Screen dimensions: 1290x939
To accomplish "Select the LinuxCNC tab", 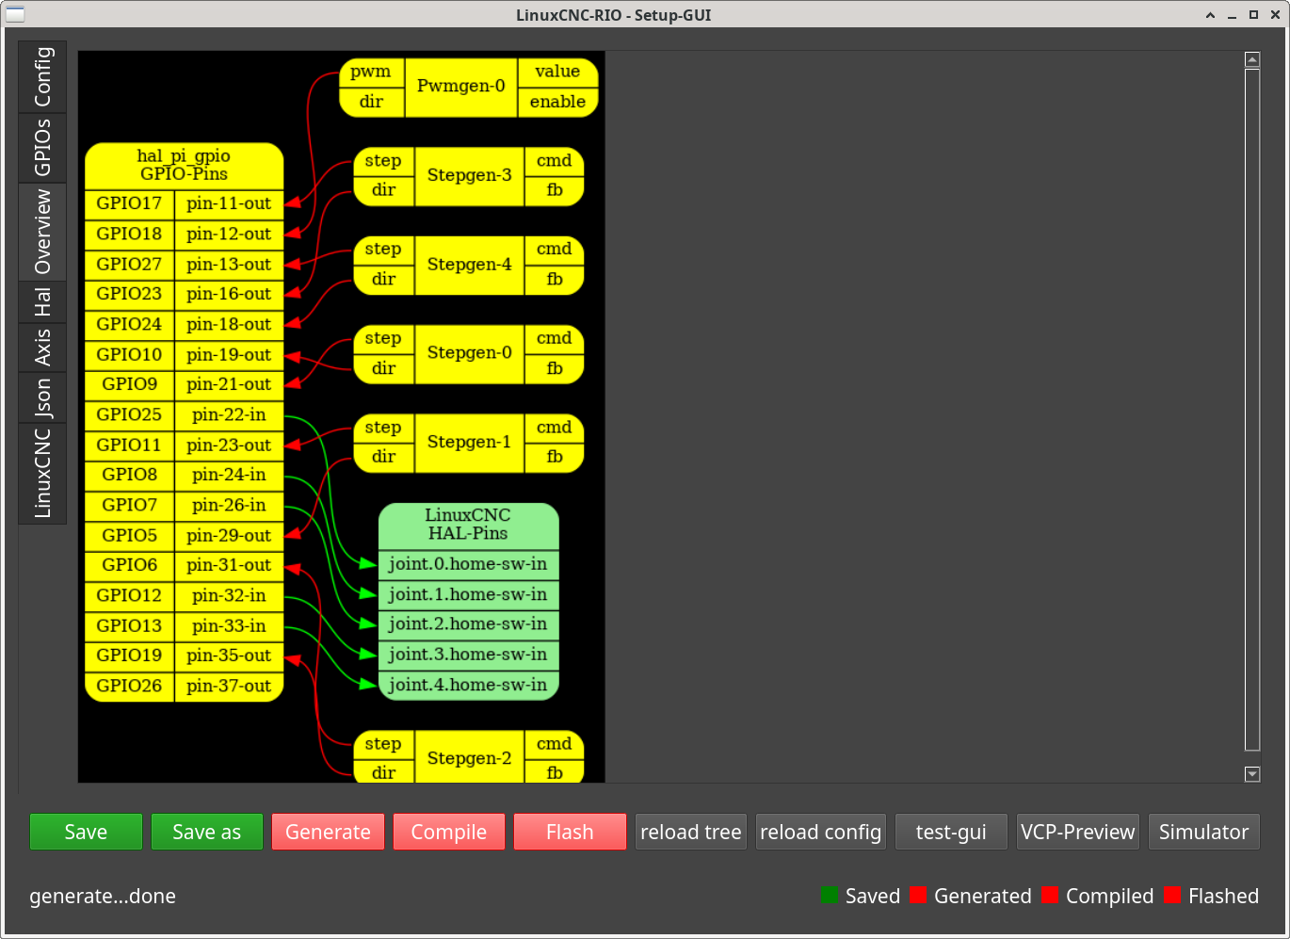I will coord(42,474).
